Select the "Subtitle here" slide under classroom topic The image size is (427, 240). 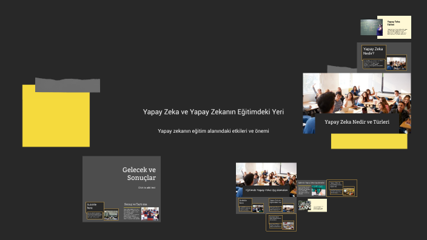click(x=251, y=205)
